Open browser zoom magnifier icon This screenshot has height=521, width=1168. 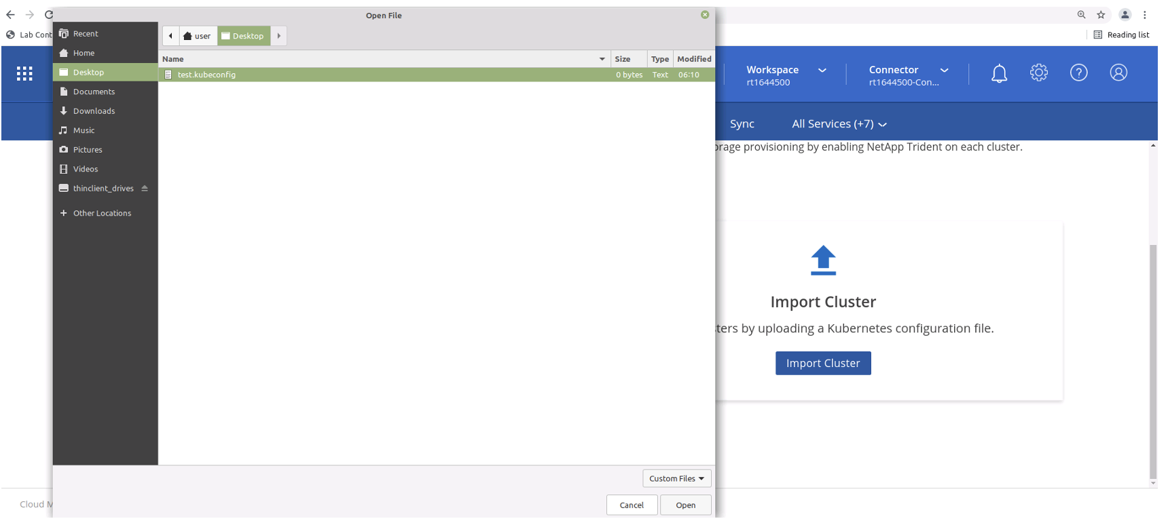[1081, 14]
